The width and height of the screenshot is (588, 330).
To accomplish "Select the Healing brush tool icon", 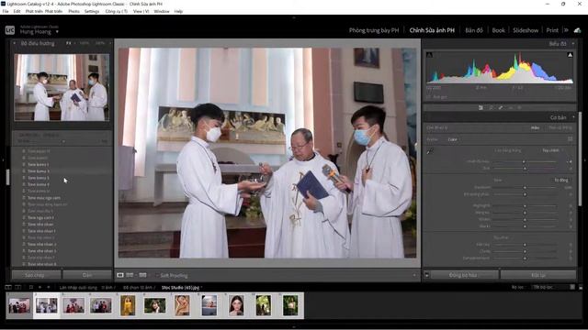I will coord(501,108).
